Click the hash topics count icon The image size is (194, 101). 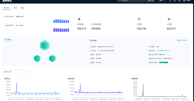[x=139, y=19]
